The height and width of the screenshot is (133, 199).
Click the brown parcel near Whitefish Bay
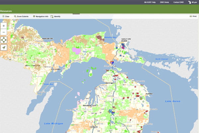(x=100, y=38)
